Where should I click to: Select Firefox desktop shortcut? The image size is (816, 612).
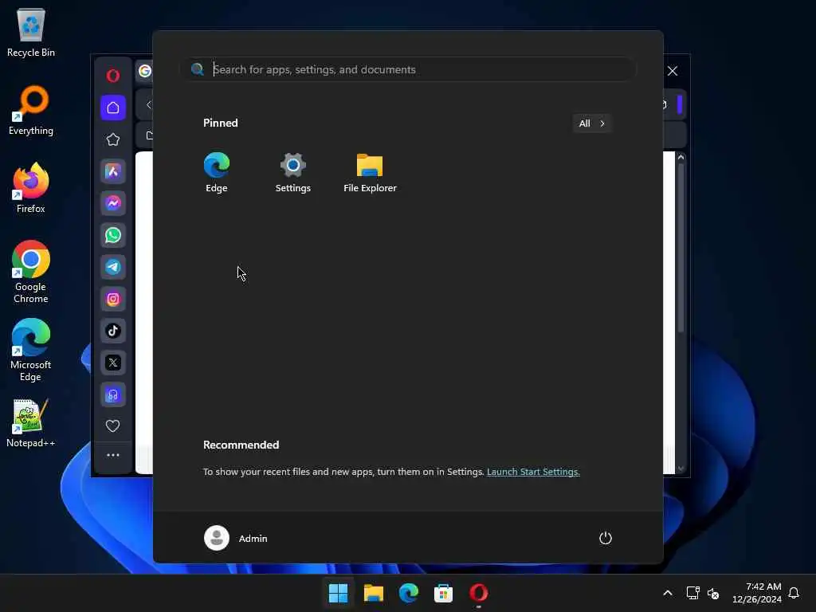31,188
